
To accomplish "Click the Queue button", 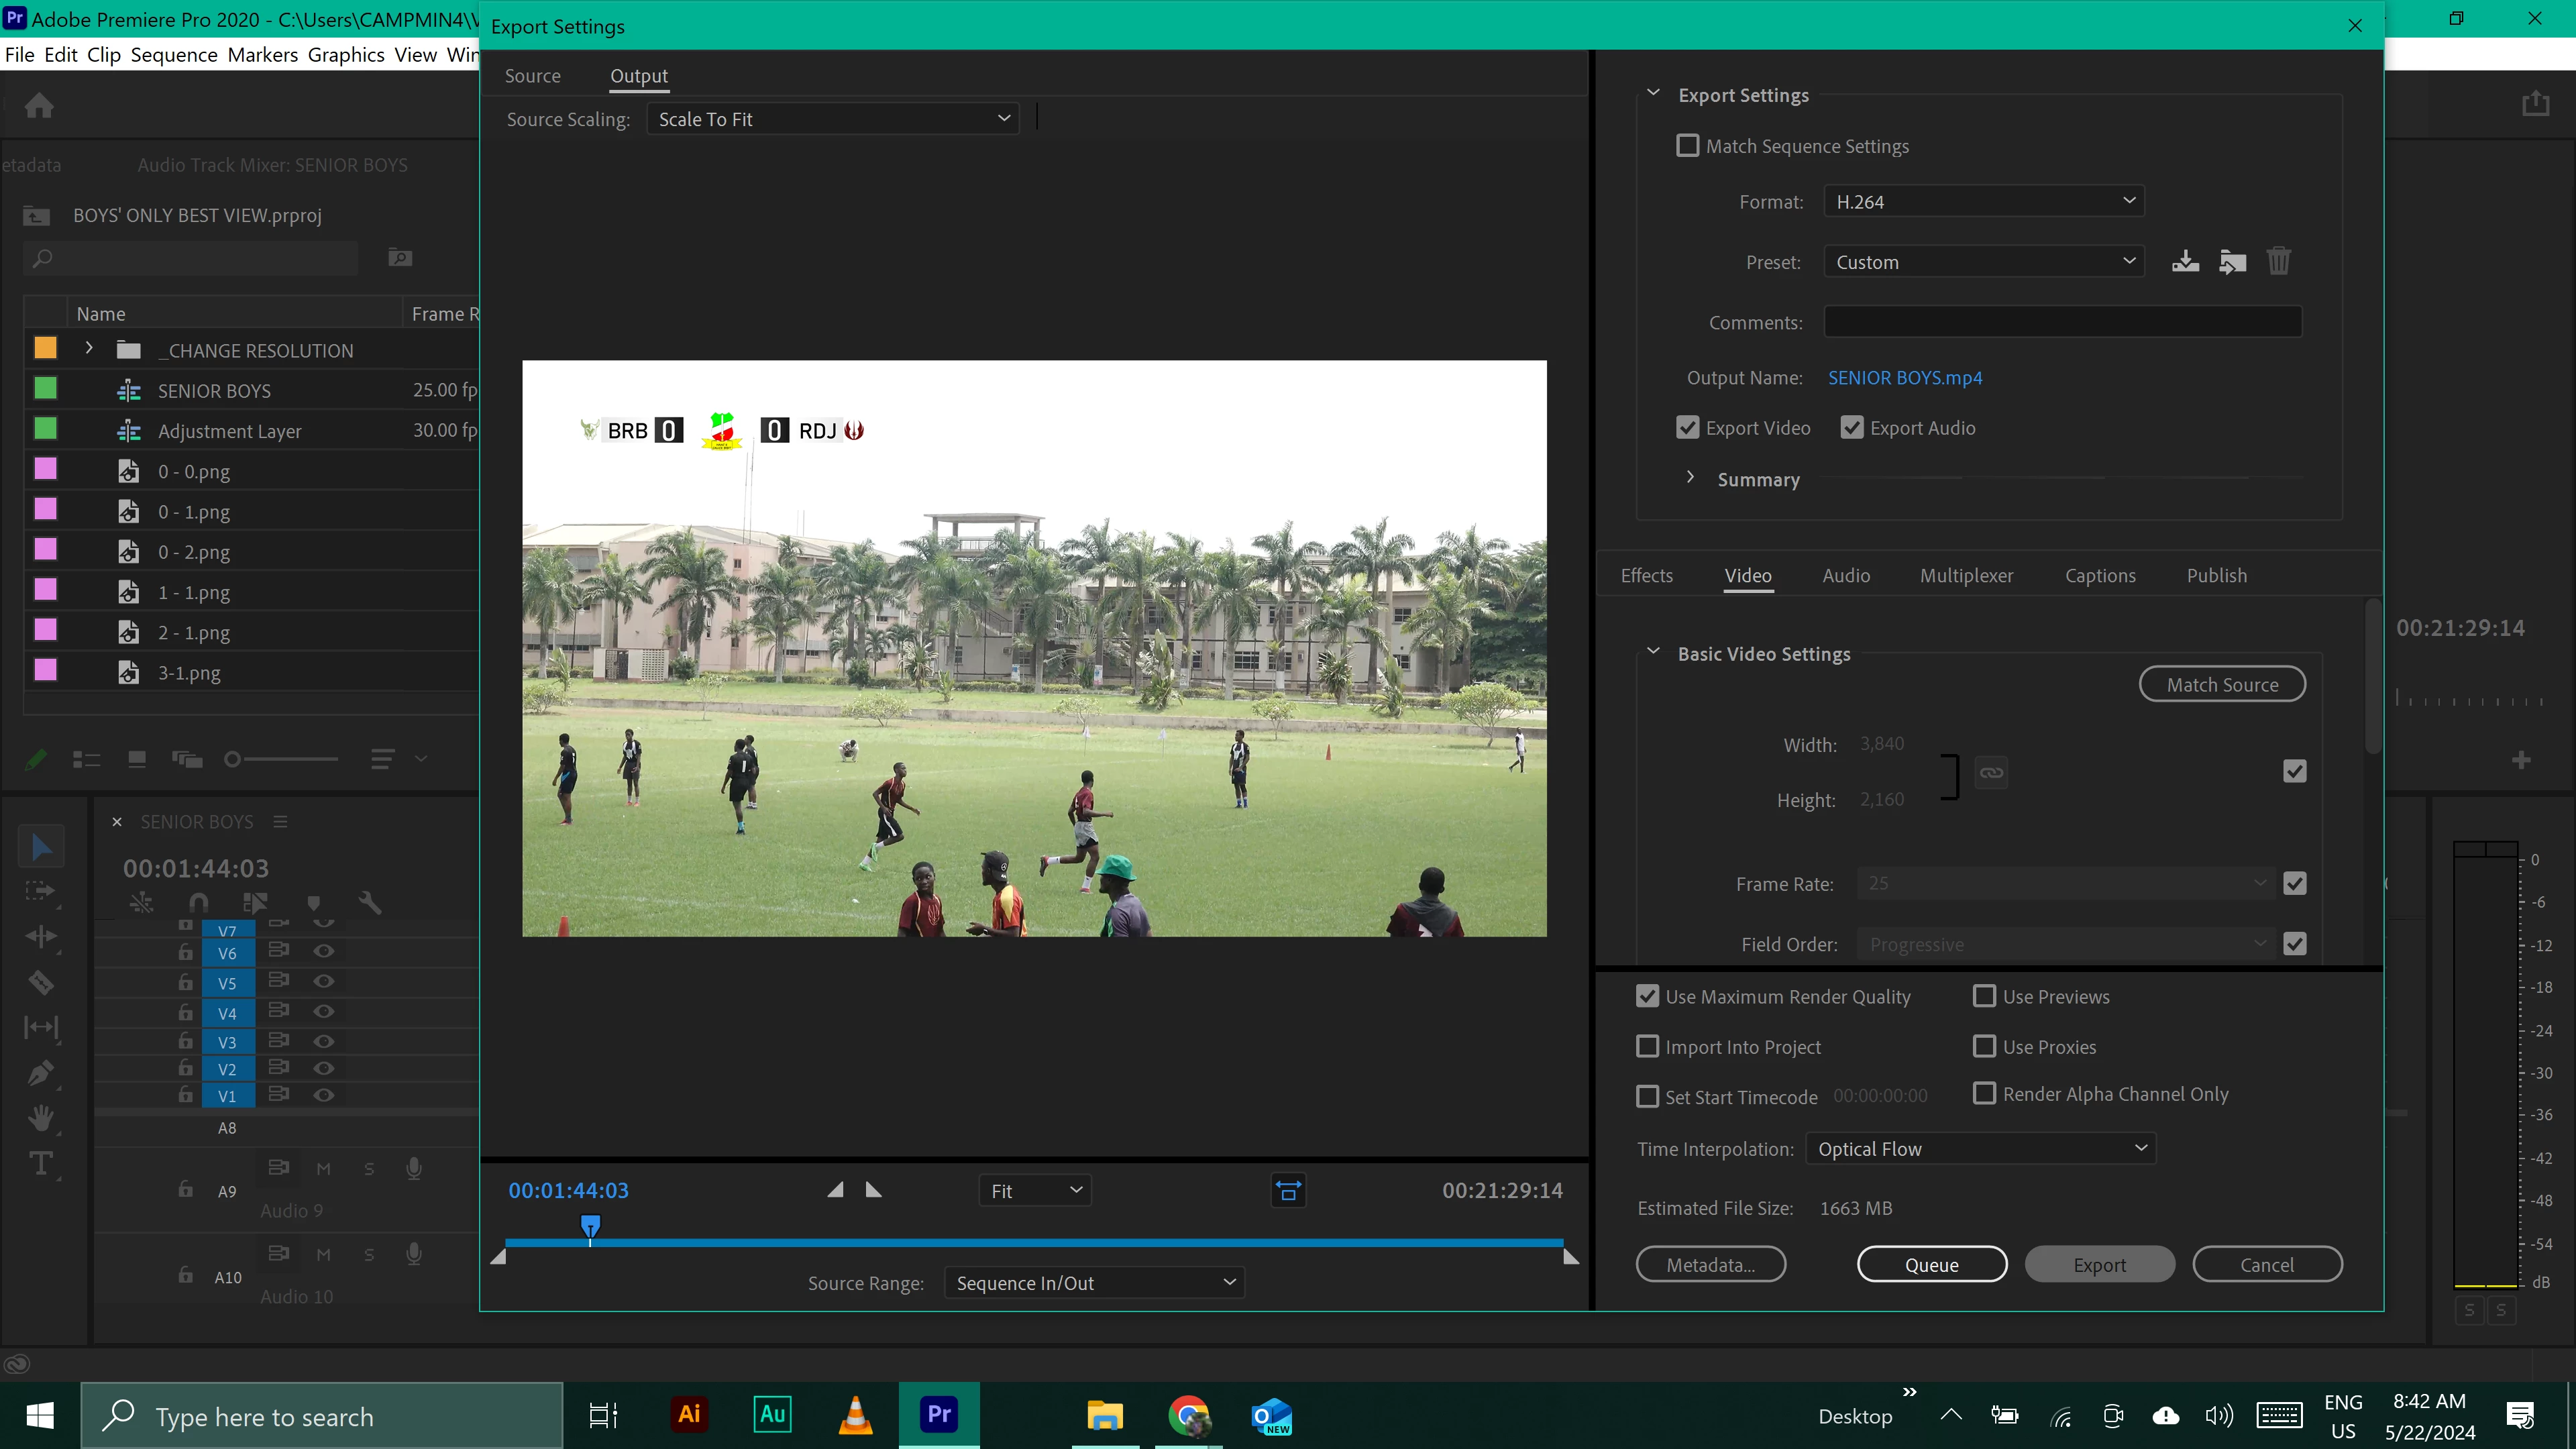I will coord(1931,1265).
